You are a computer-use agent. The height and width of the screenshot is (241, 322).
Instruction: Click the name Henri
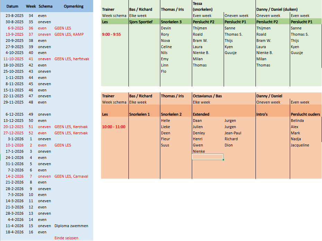click(198, 139)
